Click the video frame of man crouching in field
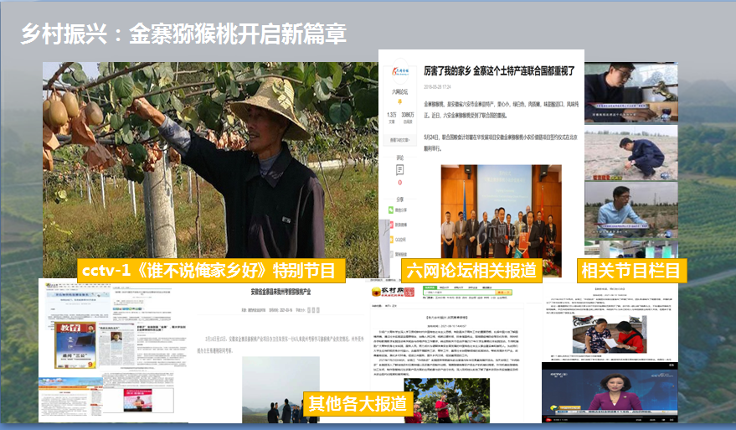The height and width of the screenshot is (430, 736). pyautogui.click(x=630, y=153)
